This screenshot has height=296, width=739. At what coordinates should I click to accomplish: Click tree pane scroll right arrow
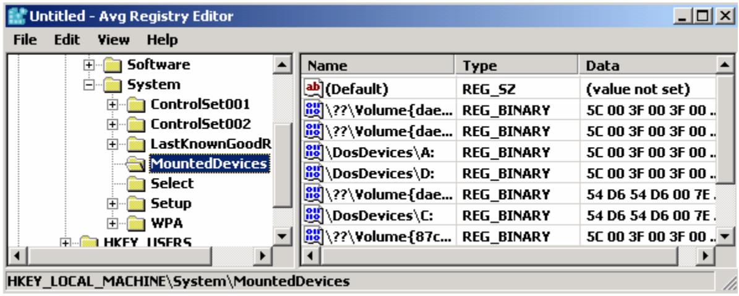click(262, 256)
